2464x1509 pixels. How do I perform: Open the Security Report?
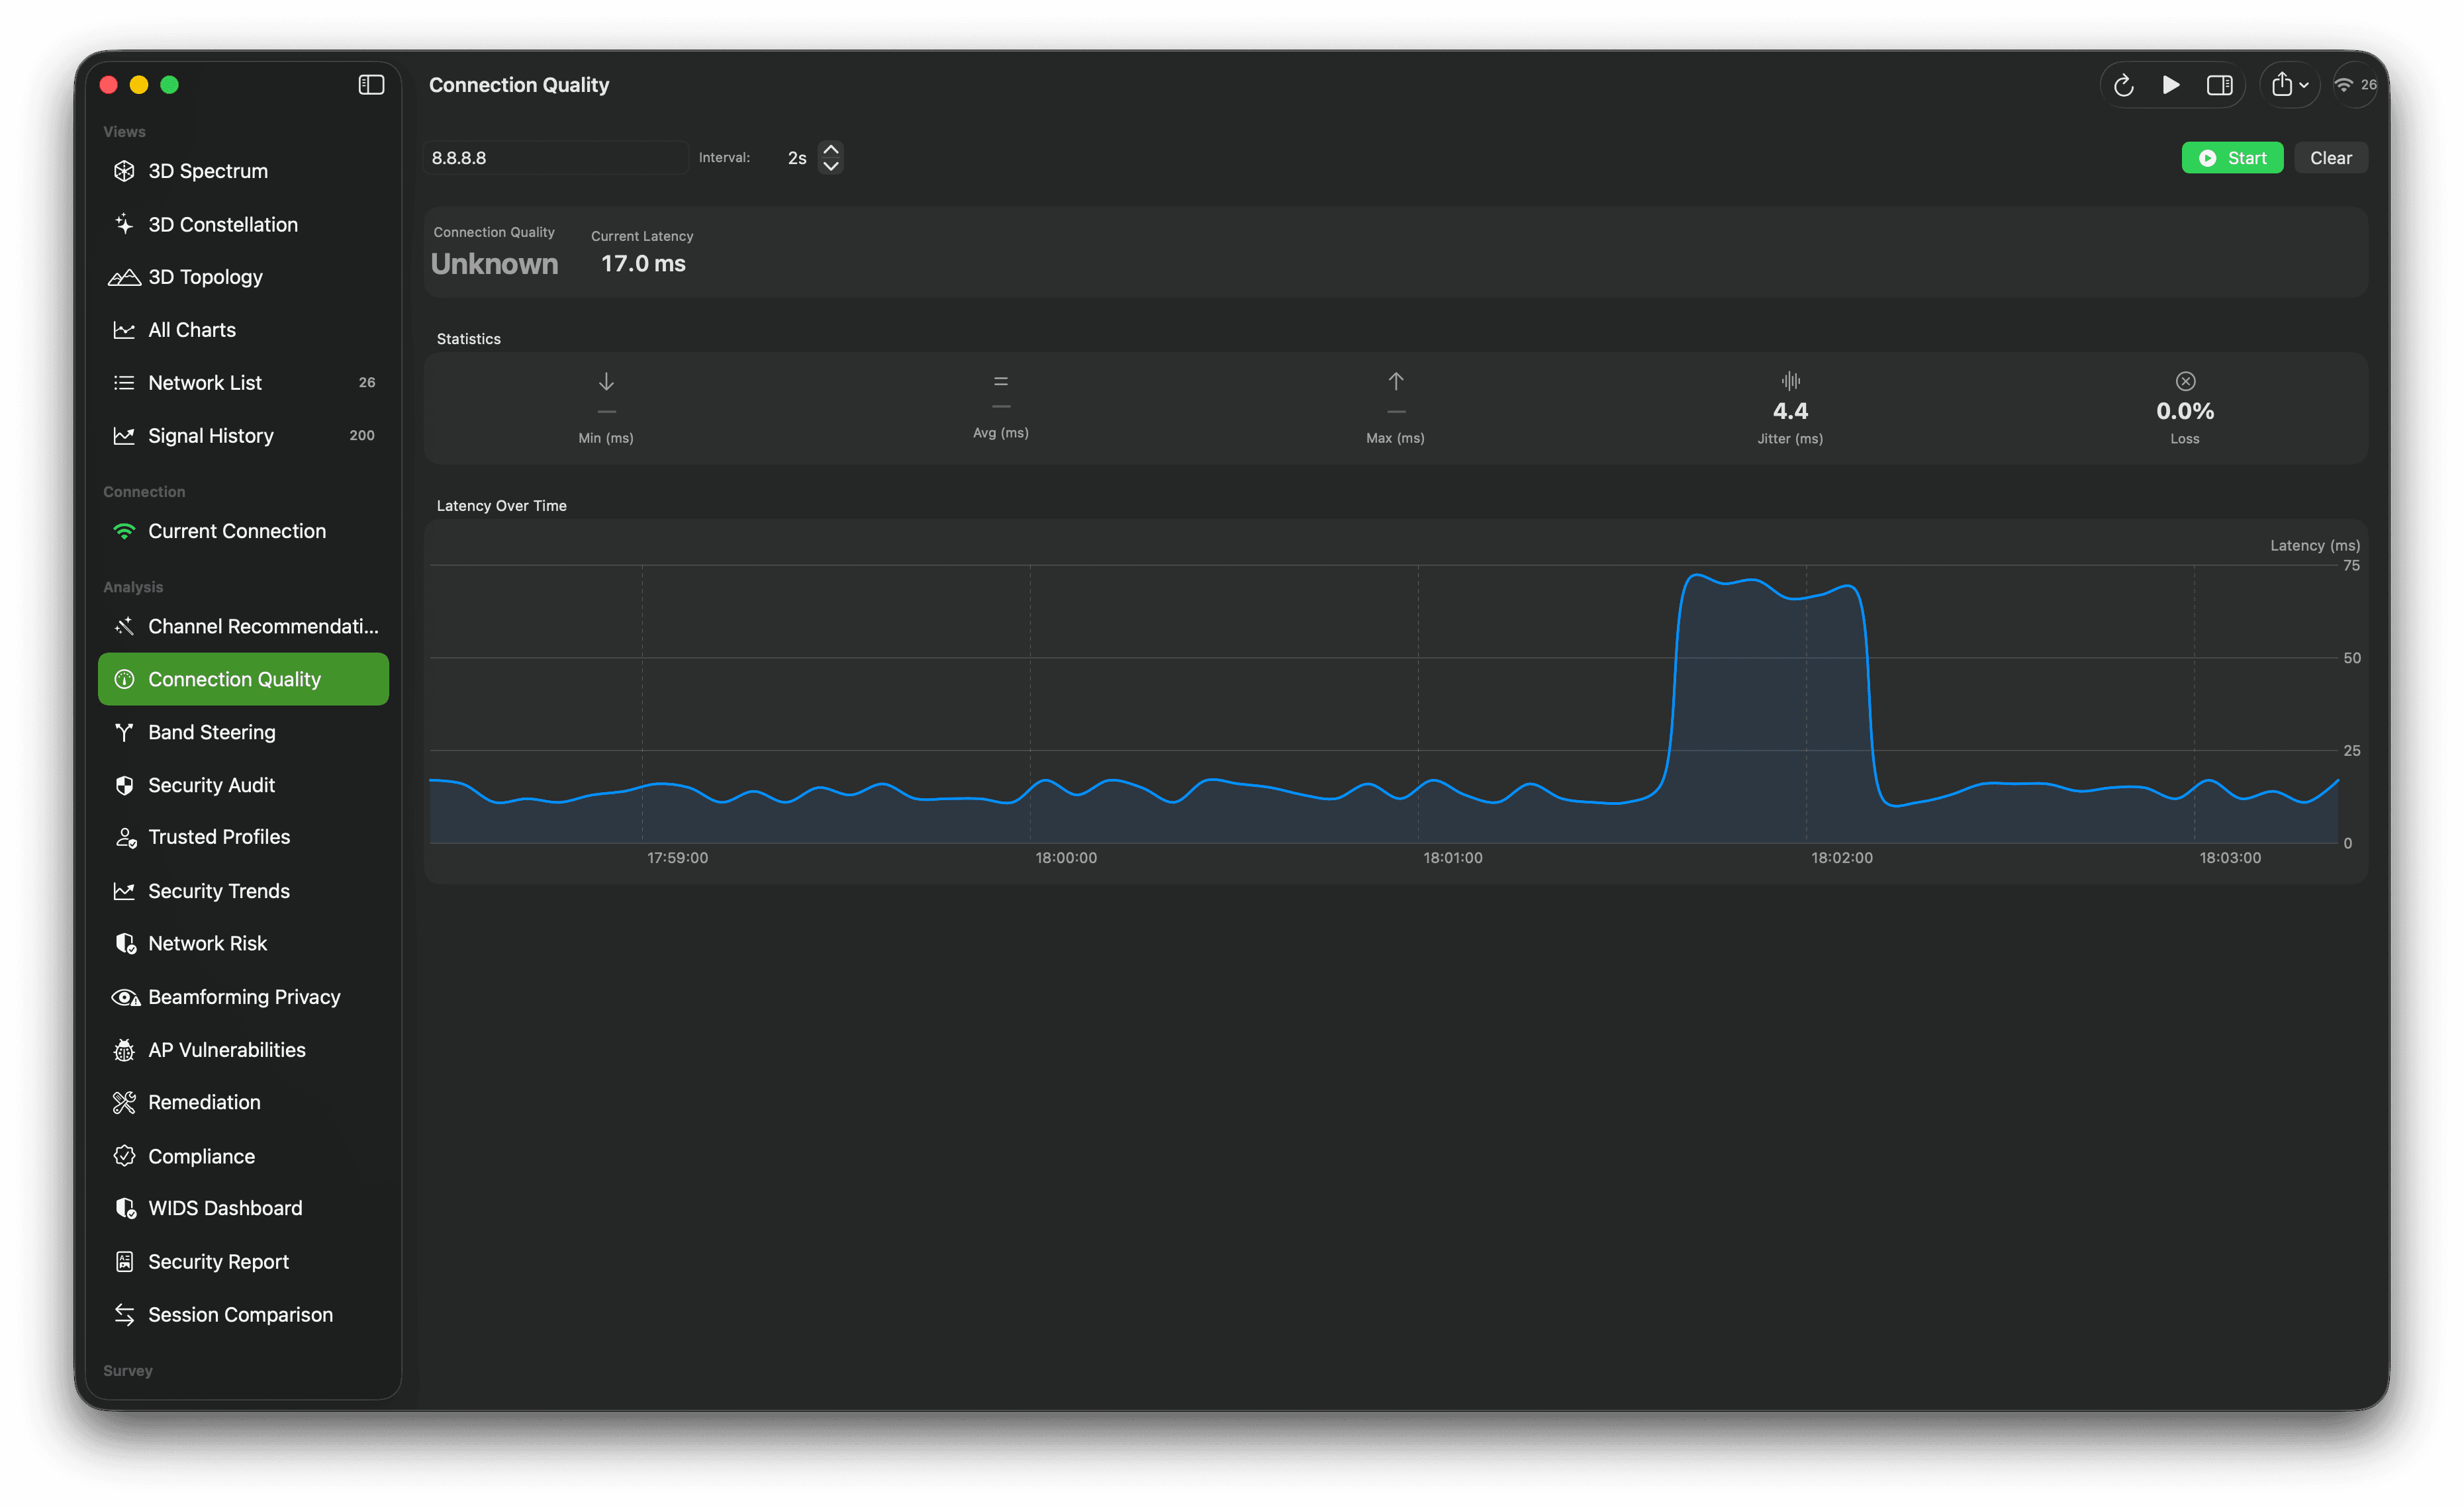[x=243, y=1262]
